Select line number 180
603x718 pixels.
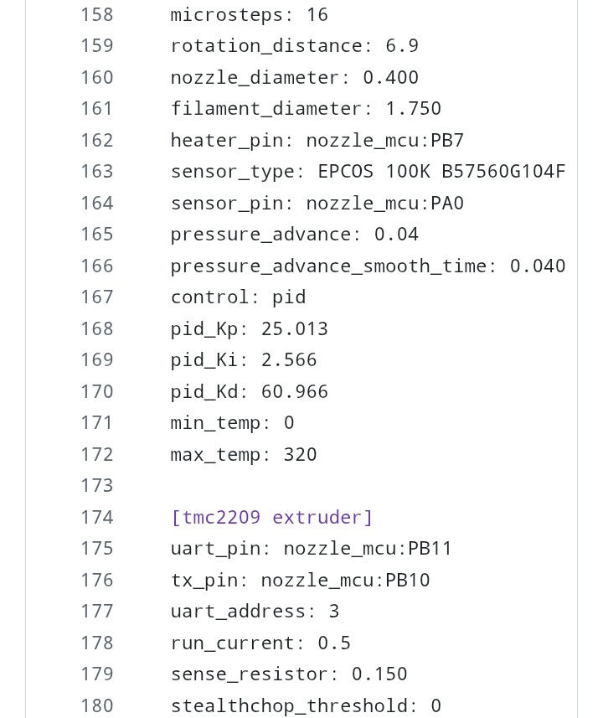[97, 705]
